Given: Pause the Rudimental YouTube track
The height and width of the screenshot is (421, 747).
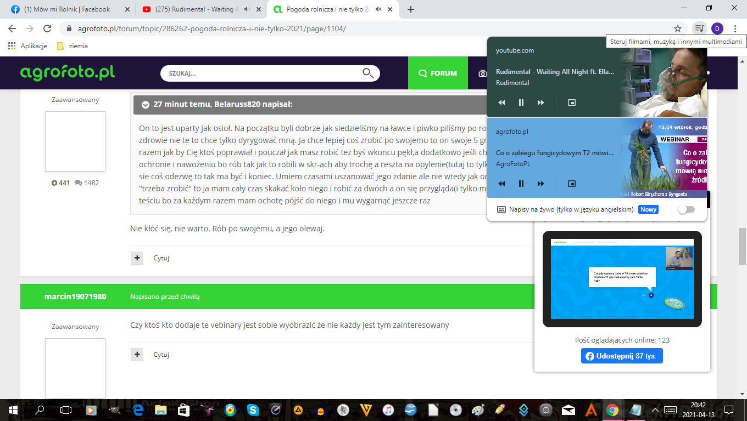Looking at the screenshot, I should point(521,103).
